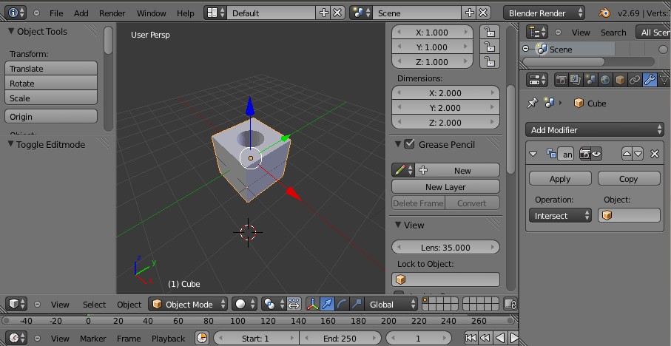Toggle 3D manipulator axes widget
This screenshot has height=346, width=671.
click(313, 304)
